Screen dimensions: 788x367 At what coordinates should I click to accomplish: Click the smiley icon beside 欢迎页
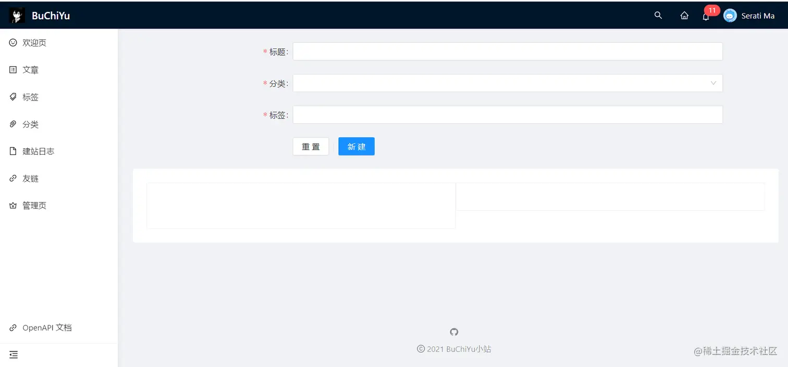[x=14, y=43]
